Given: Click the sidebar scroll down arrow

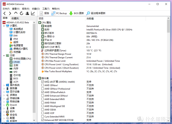Looking at the screenshot, I should point(34,120).
